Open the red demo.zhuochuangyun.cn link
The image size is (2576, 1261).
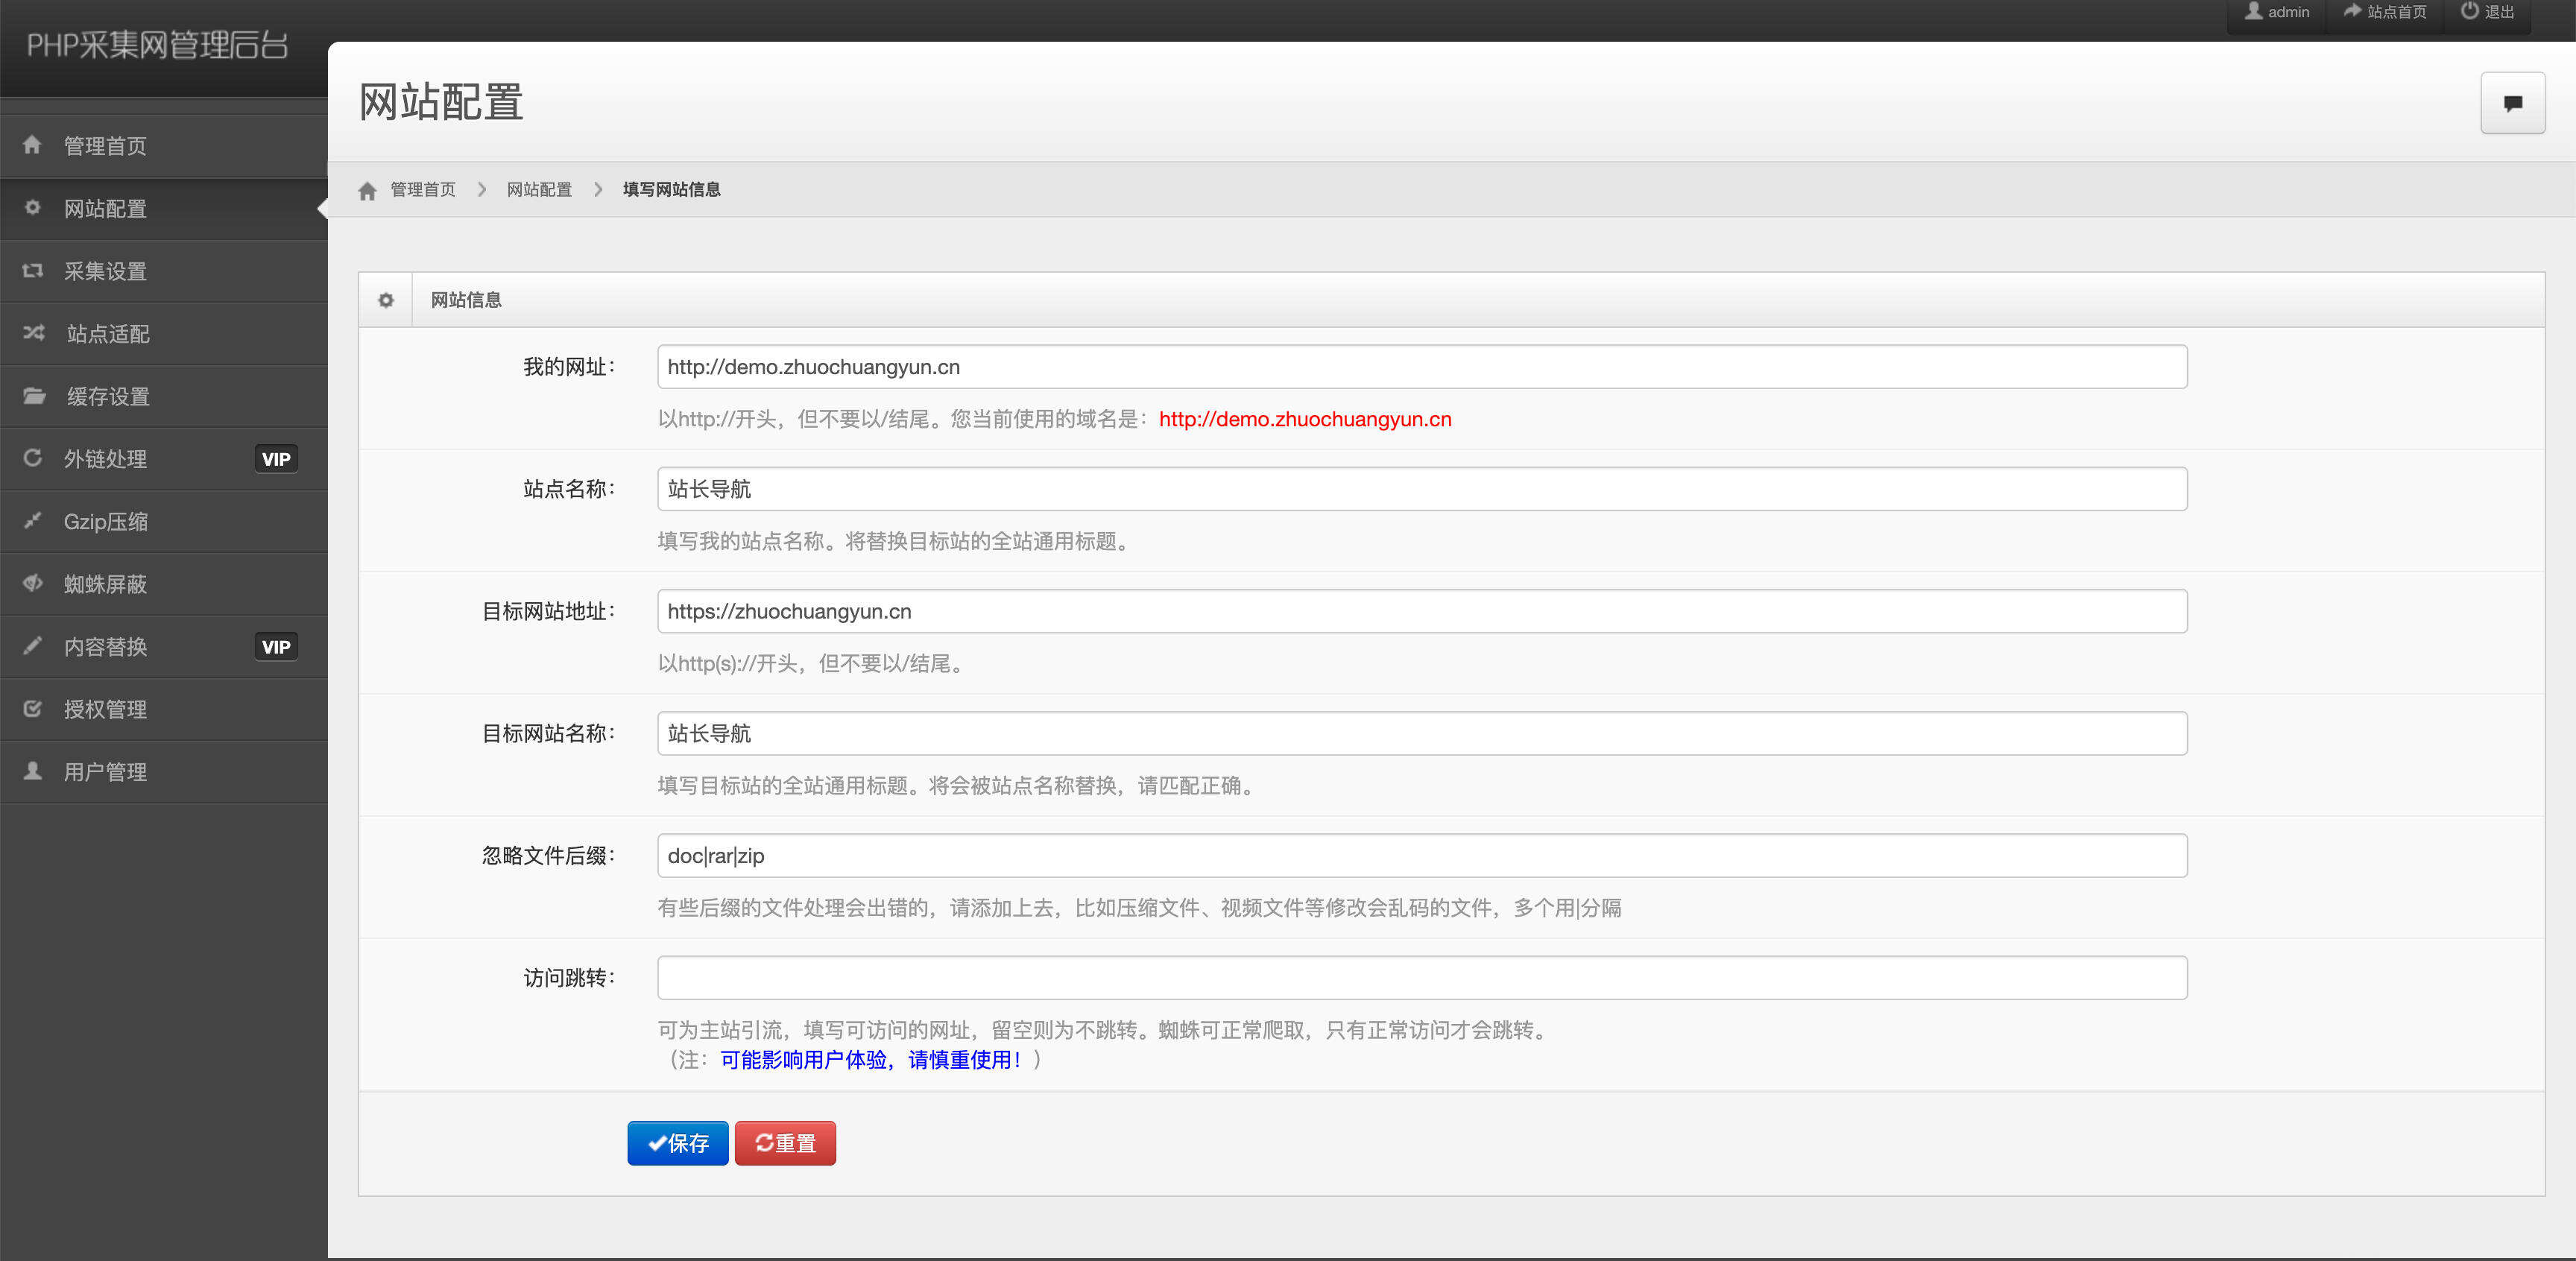coord(1305,420)
